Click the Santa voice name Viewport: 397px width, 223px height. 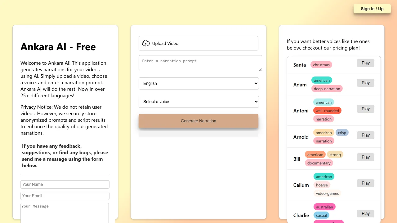300,65
